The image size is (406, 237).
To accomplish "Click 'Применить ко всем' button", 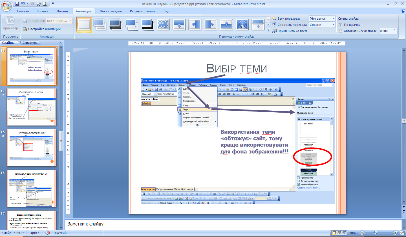I will [x=290, y=31].
